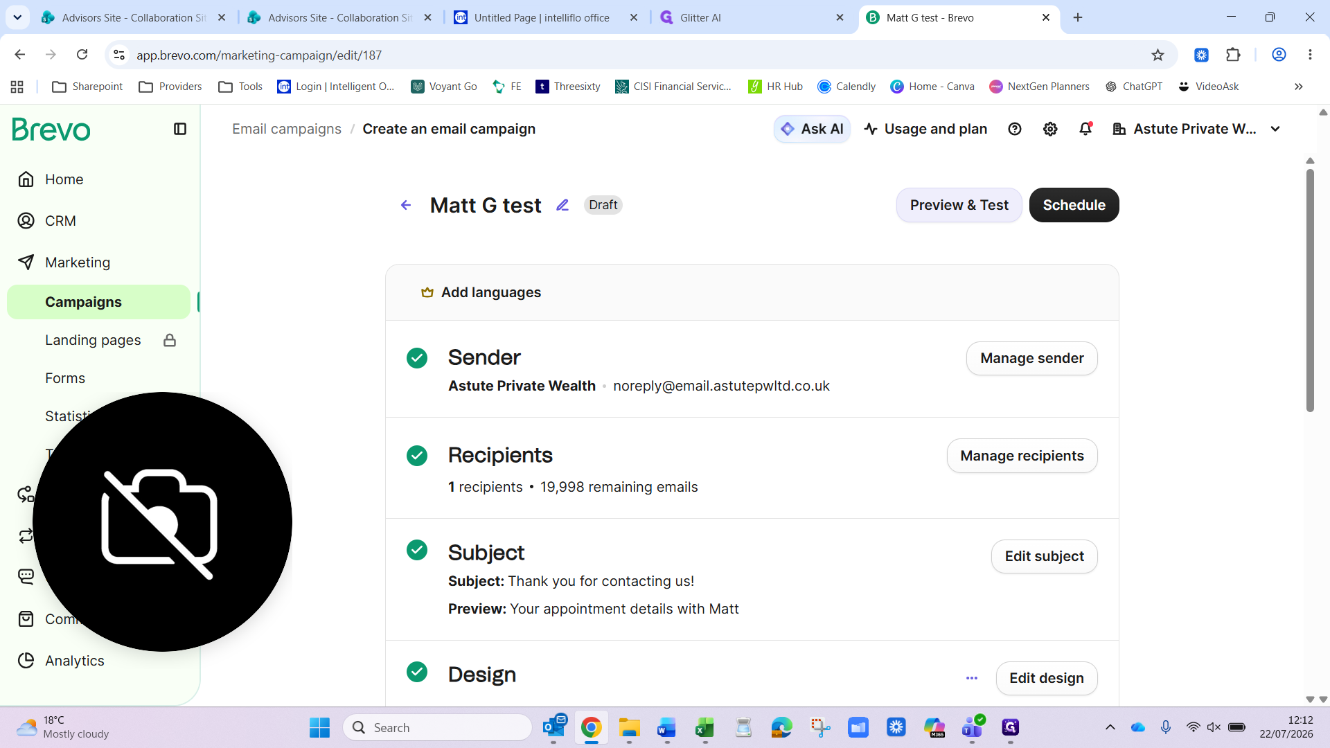This screenshot has width=1330, height=748.
Task: Open tab search dropdown arrow
Action: [x=17, y=17]
